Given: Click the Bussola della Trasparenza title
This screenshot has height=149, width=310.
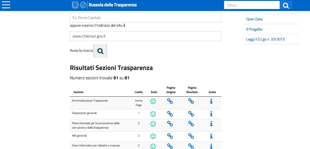Looking at the screenshot, I should tap(113, 5).
